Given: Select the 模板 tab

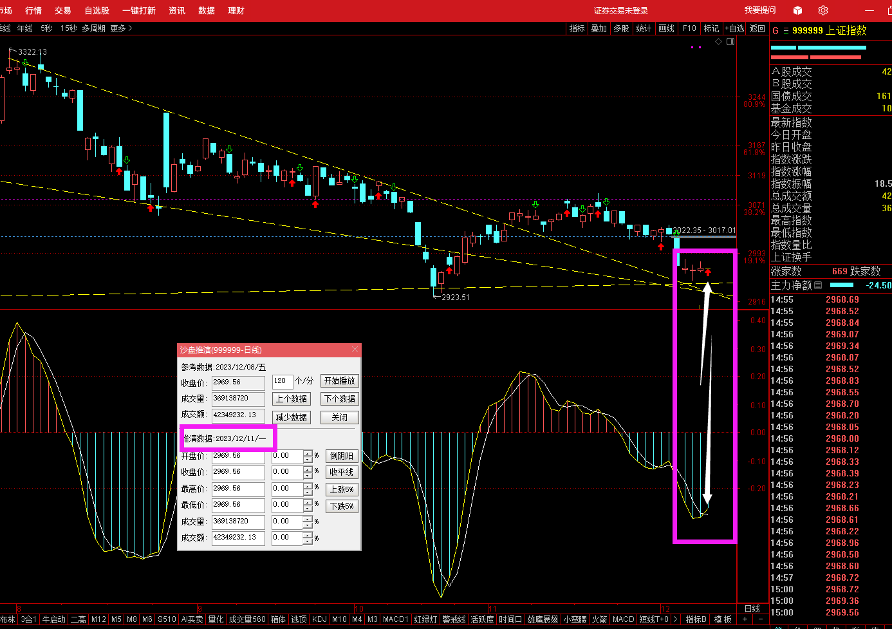Looking at the screenshot, I should [x=723, y=619].
